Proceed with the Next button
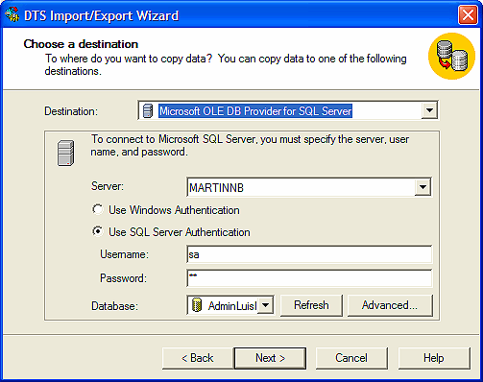Viewport: 483px width, 382px height. (270, 358)
